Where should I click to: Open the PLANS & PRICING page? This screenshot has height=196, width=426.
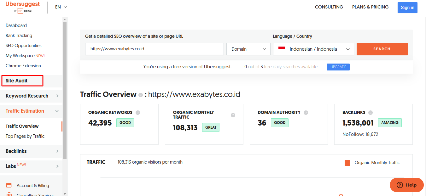tap(370, 7)
